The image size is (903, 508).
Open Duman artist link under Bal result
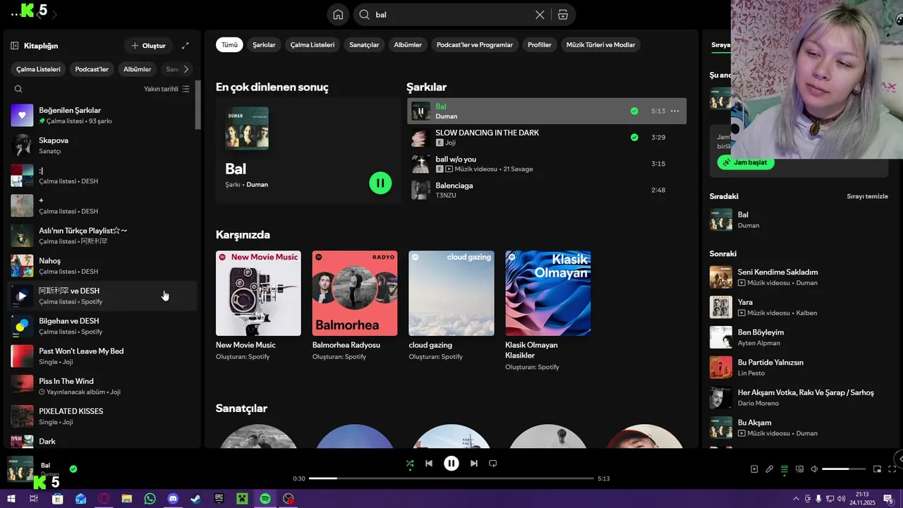(257, 185)
